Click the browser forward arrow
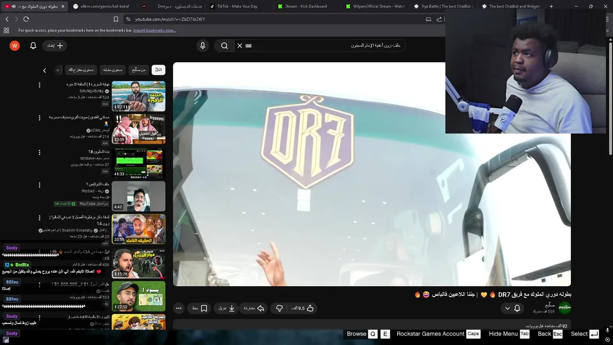 click(x=16, y=19)
